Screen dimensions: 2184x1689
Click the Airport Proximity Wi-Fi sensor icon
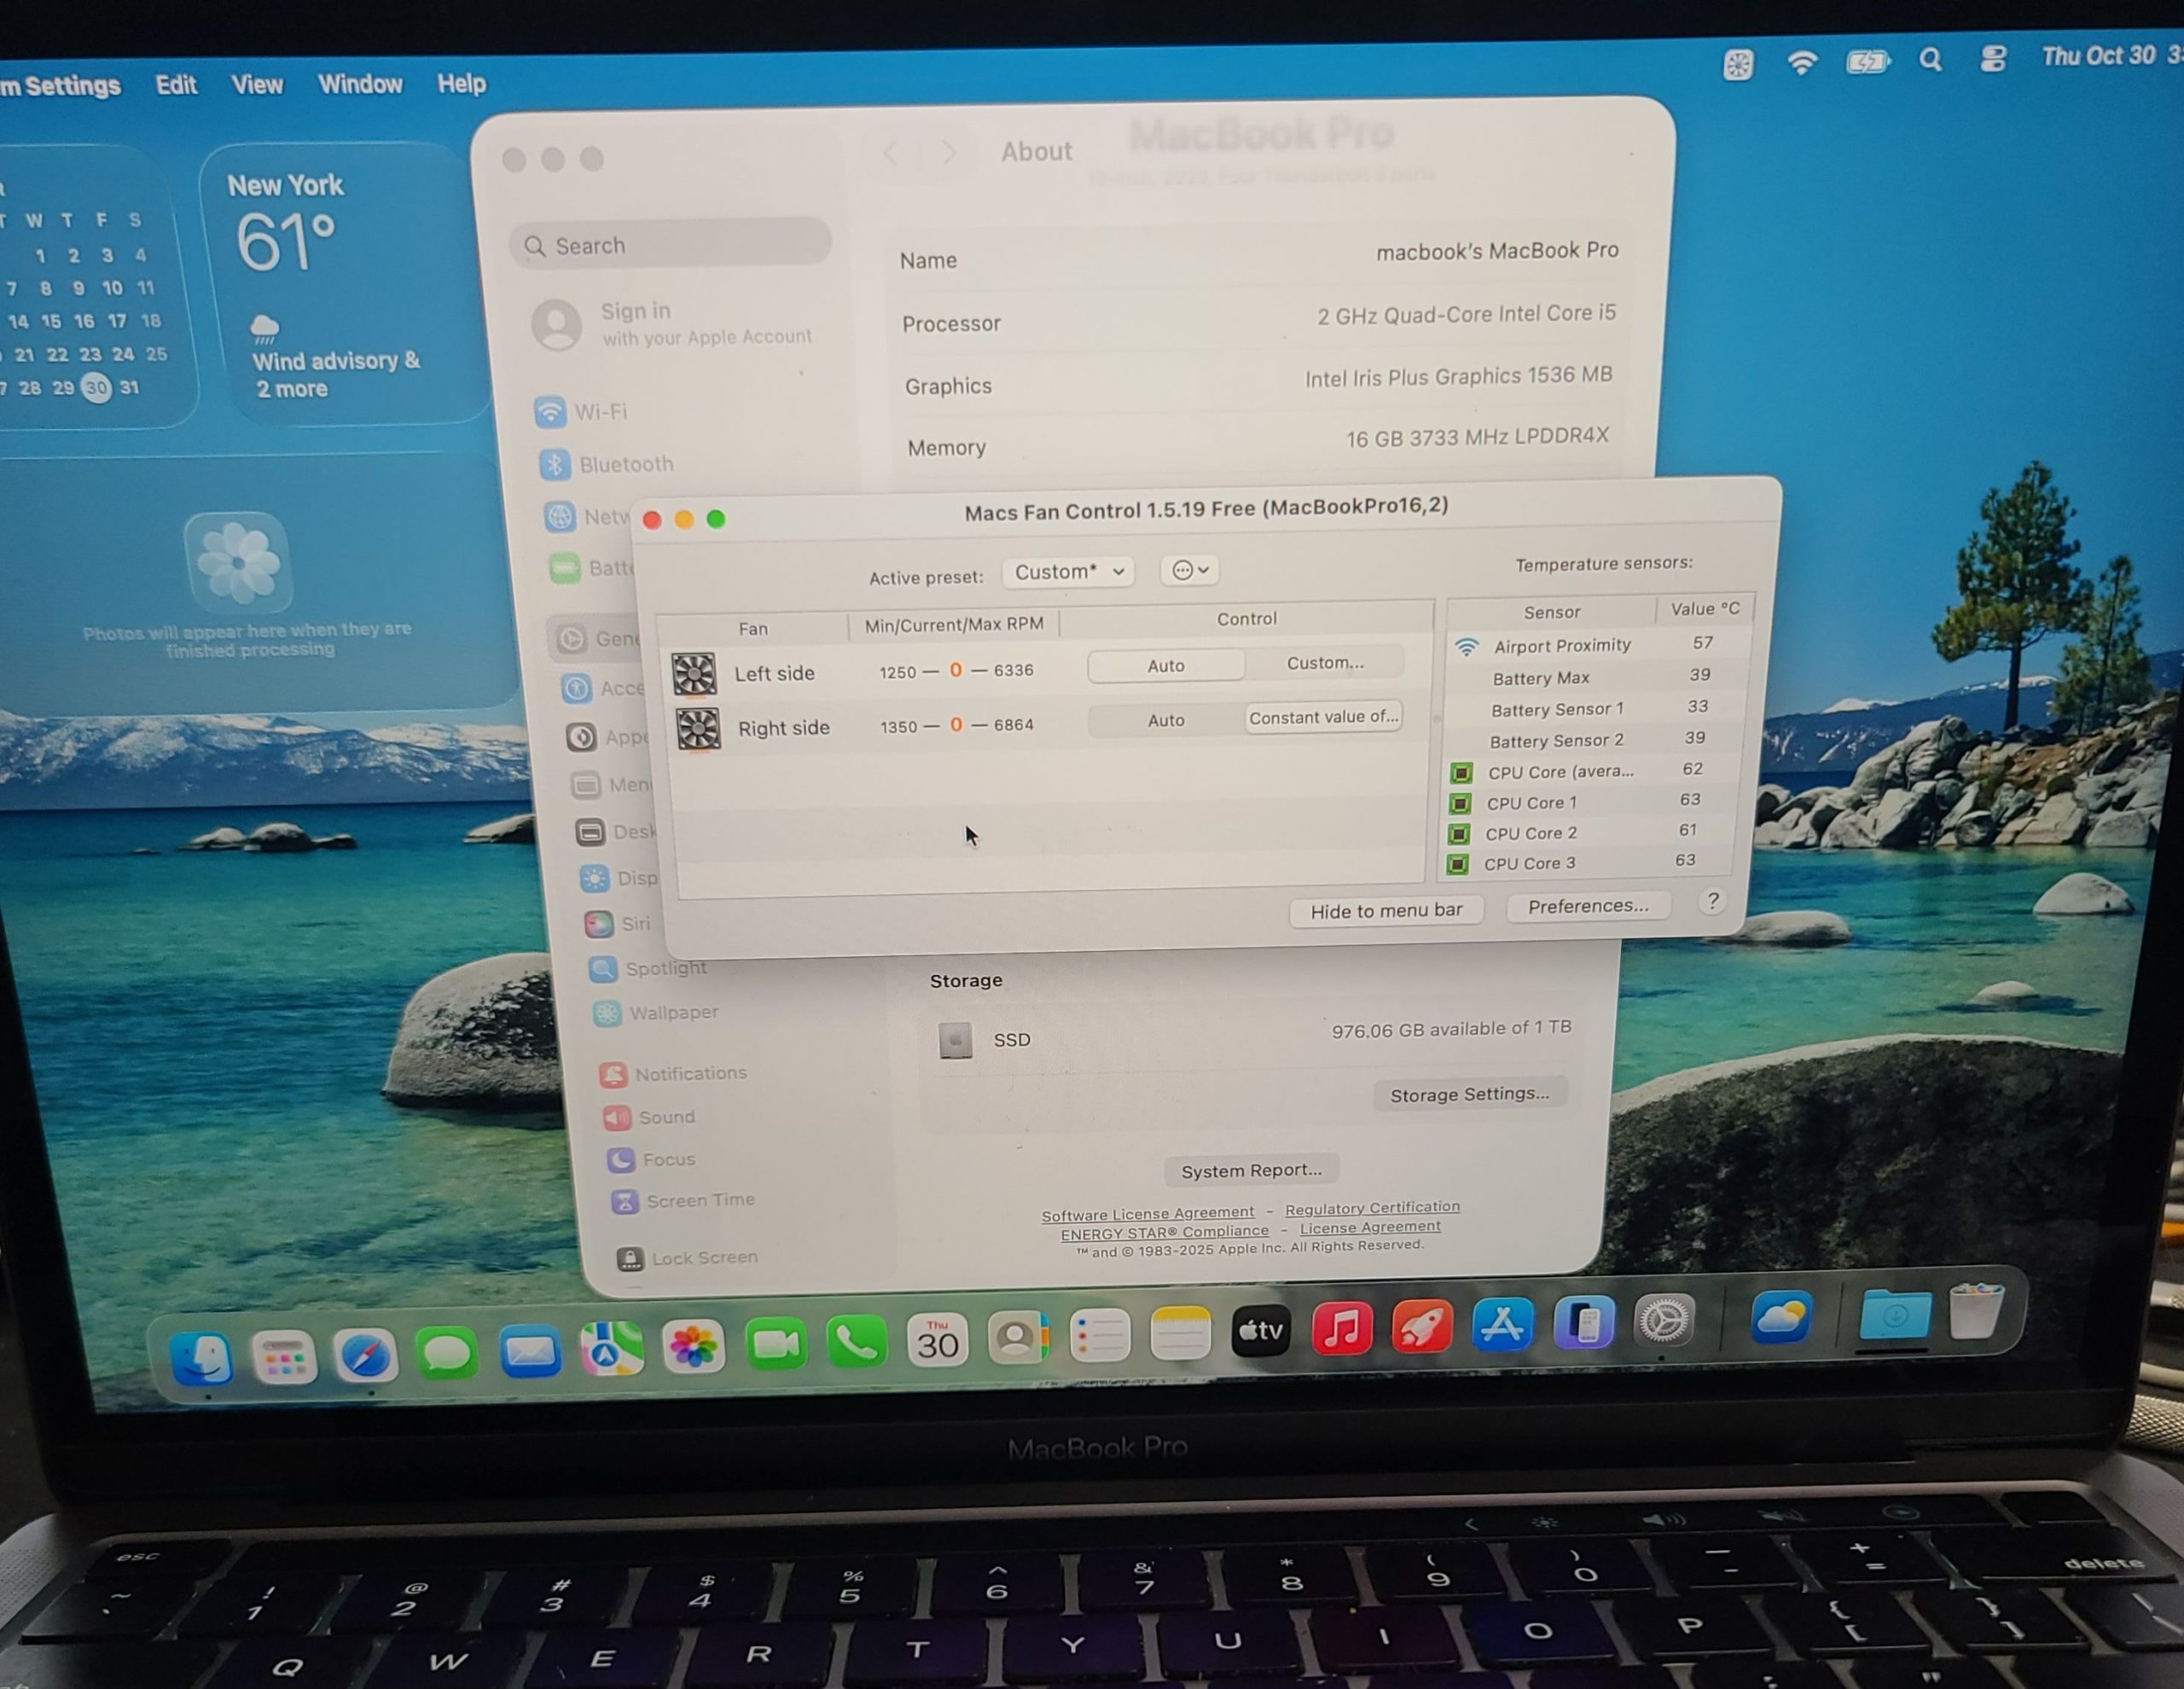1466,646
